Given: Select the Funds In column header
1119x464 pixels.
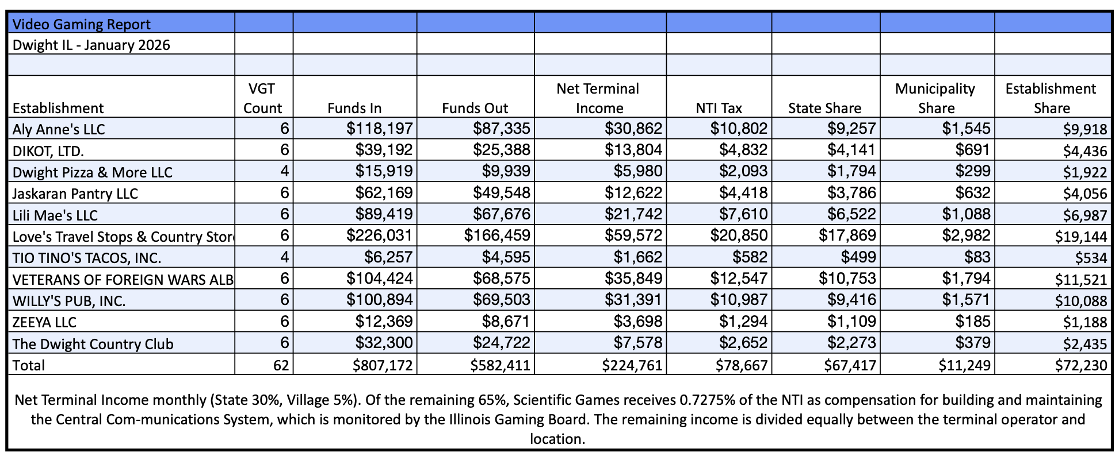Looking at the screenshot, I should tap(354, 108).
